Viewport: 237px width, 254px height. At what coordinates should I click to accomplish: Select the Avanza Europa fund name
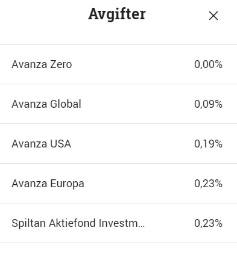coord(48,184)
